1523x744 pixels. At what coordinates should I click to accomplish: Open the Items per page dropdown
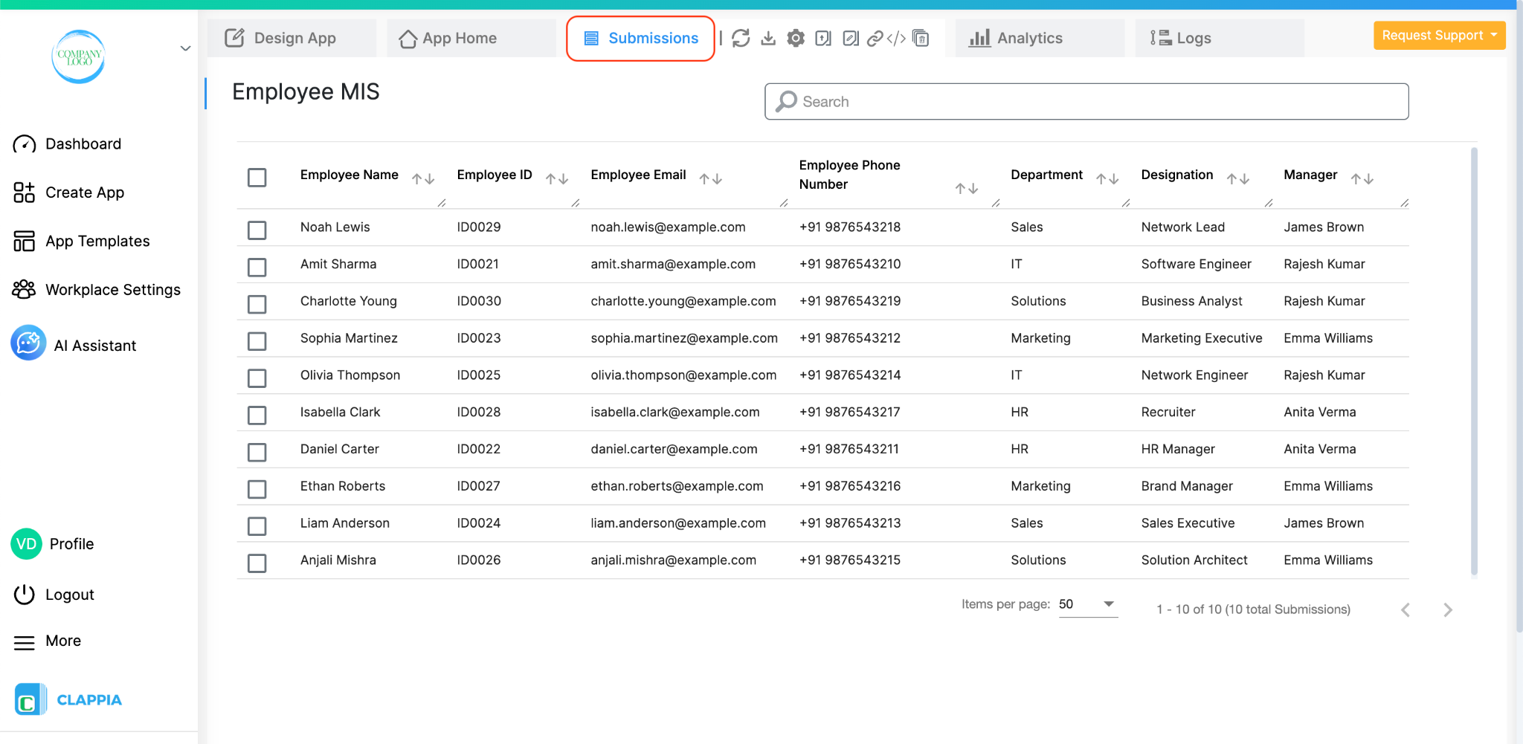tap(1088, 604)
